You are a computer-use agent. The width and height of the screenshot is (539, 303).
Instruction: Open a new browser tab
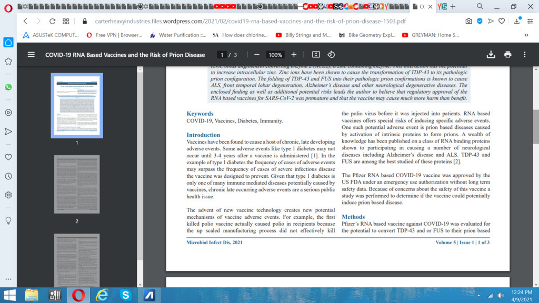[x=453, y=7]
